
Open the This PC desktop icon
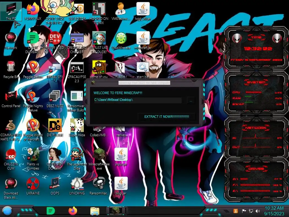coord(11,11)
